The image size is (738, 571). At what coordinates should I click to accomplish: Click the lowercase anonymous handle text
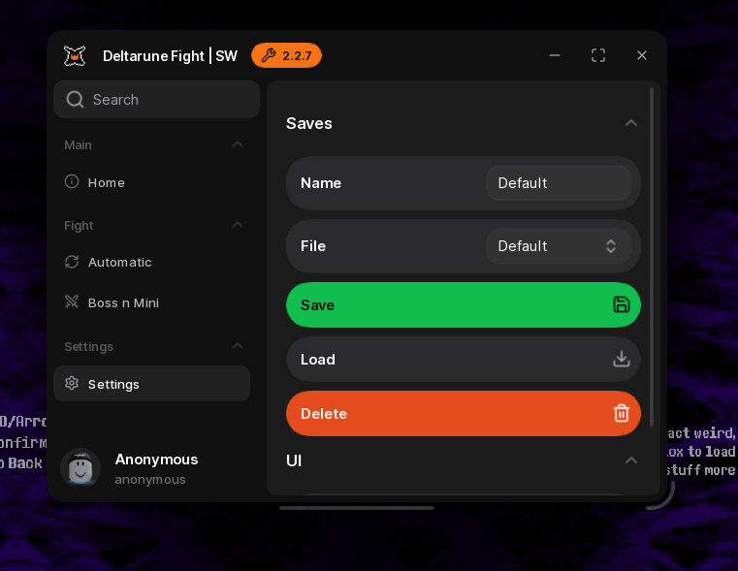(x=150, y=480)
